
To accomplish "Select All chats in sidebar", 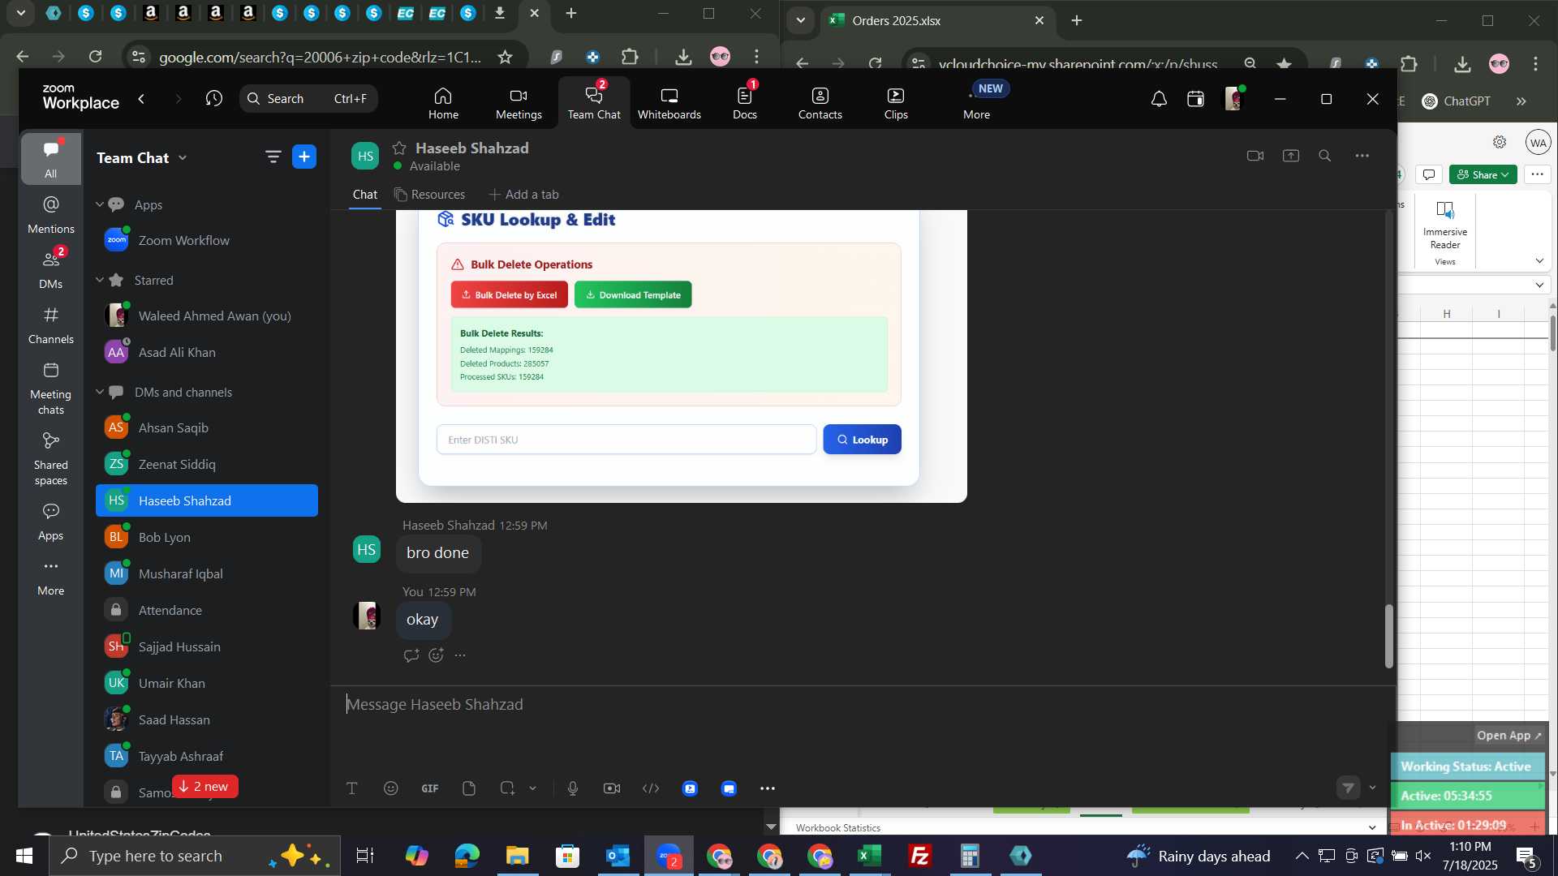I will [x=50, y=159].
